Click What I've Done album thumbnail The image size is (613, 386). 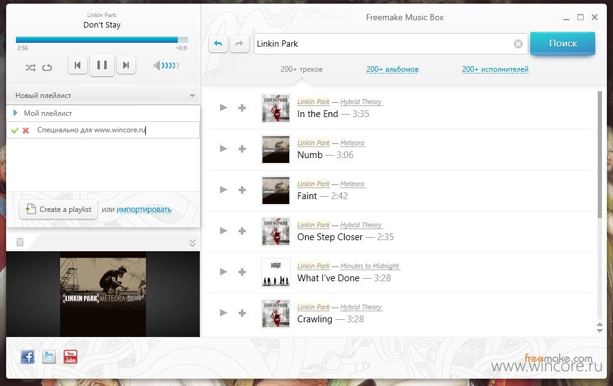pyautogui.click(x=276, y=272)
